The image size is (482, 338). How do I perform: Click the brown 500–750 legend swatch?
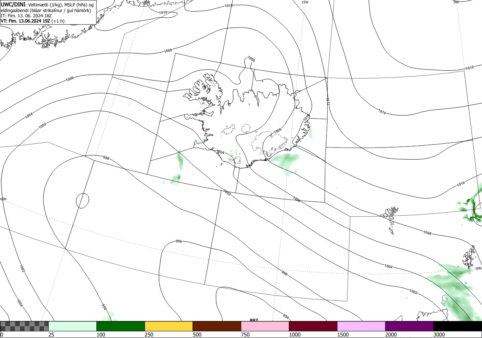click(217, 326)
